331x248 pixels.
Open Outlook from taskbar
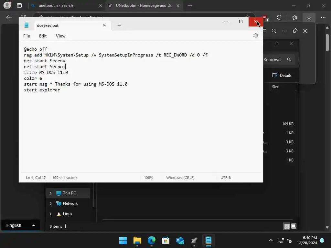pos(180,240)
